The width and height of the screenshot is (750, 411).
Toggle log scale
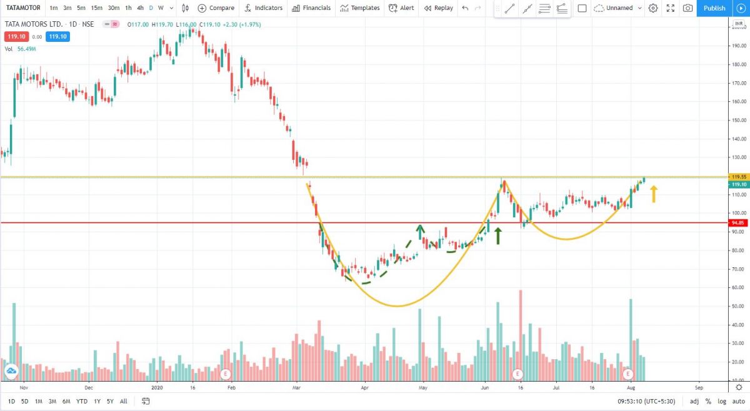tap(721, 401)
